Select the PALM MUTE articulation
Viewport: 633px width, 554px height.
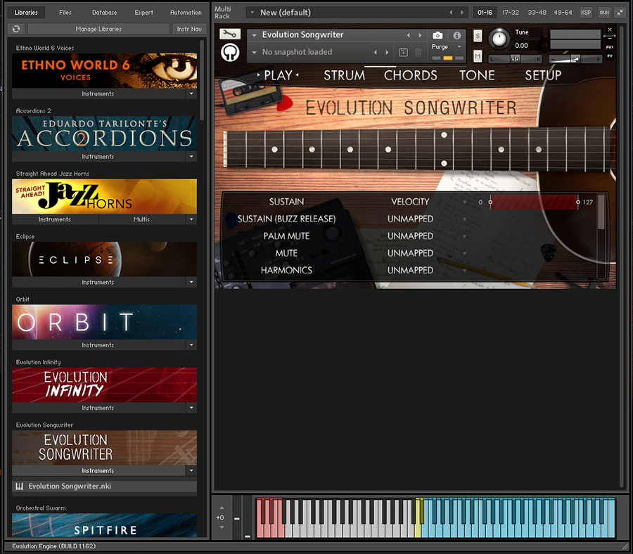(x=286, y=236)
